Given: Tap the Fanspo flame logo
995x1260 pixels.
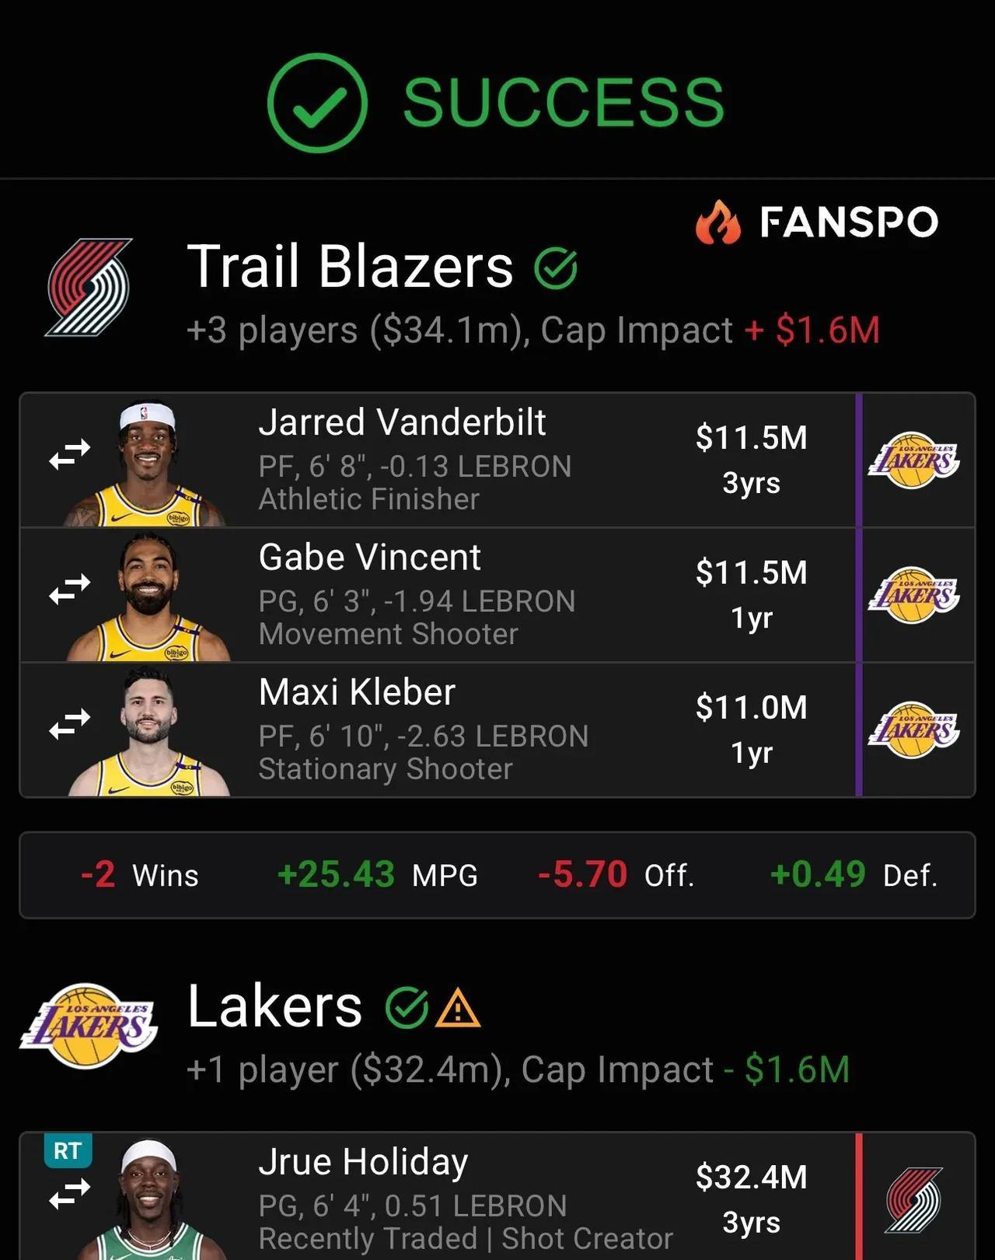Looking at the screenshot, I should point(718,222).
